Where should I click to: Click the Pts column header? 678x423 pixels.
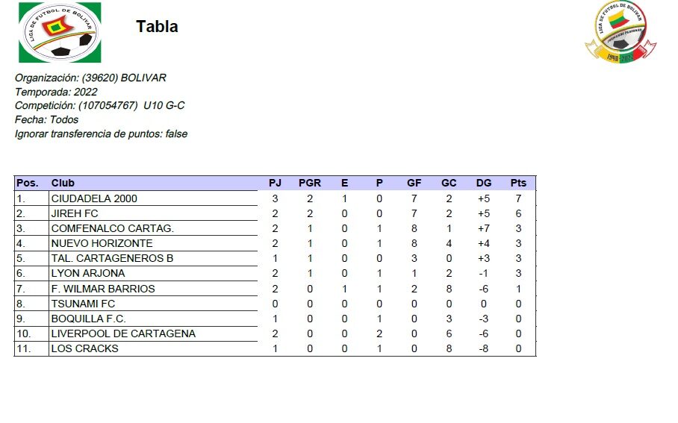(518, 183)
